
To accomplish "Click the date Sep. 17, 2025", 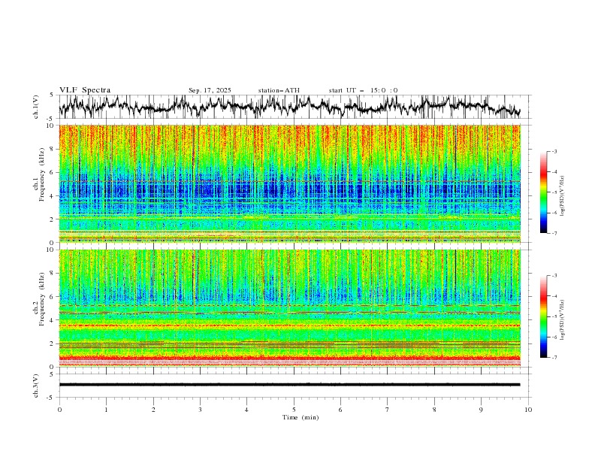I will point(210,90).
